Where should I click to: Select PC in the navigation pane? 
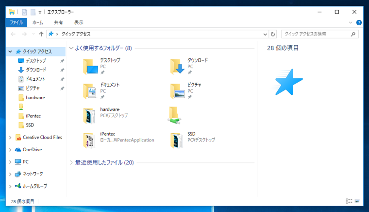tap(25, 162)
